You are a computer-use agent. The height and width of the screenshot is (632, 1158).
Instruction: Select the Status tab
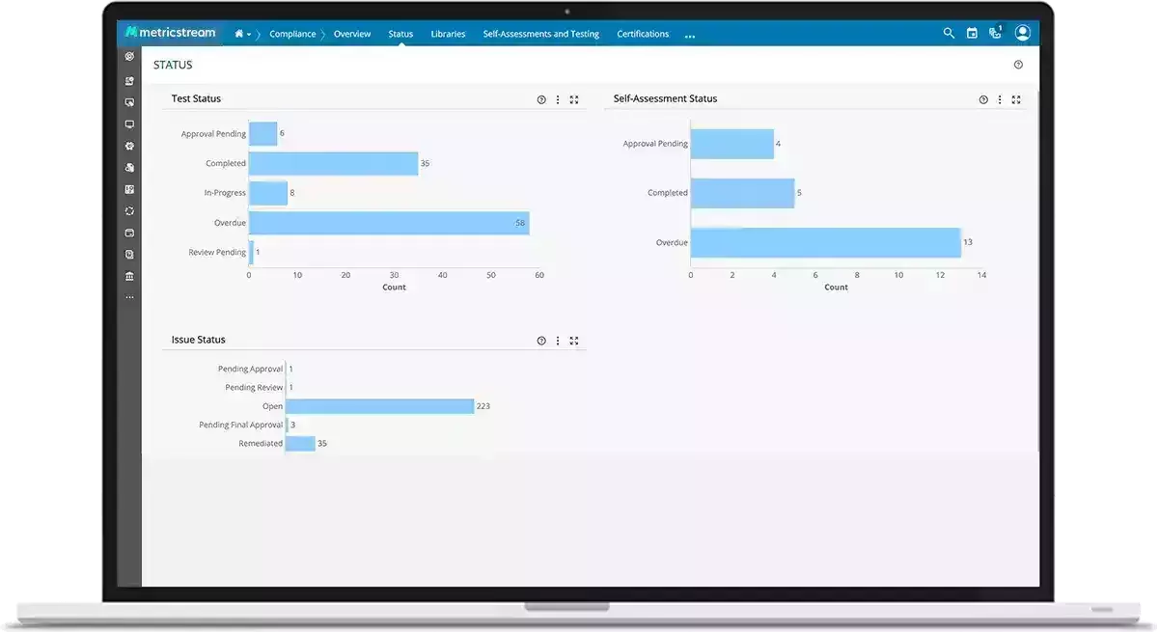(400, 34)
